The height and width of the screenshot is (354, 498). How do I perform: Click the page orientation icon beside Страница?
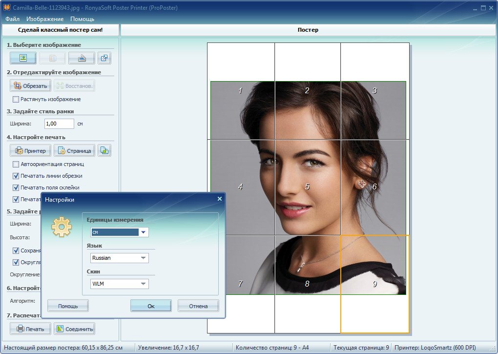(104, 151)
